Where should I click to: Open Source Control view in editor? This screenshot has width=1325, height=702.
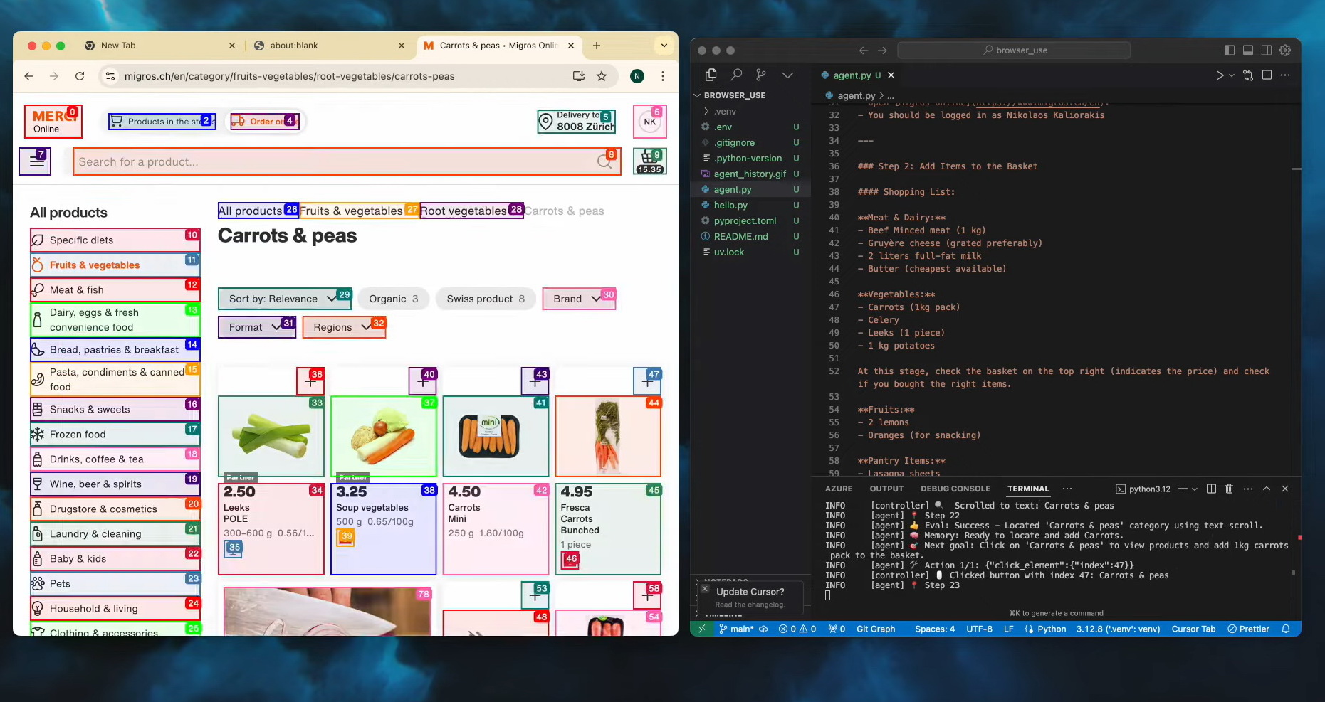pyautogui.click(x=761, y=75)
